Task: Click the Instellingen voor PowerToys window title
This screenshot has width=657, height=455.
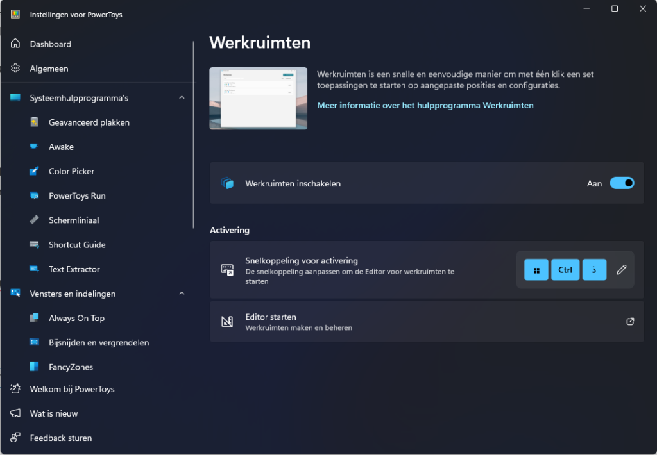Action: coord(76,15)
